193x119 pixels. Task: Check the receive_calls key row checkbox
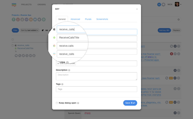pos(13,45)
